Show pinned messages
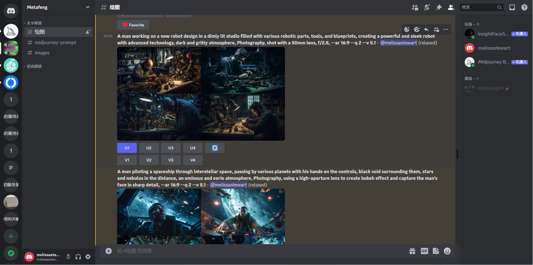This screenshot has height=265, width=533. 439,7
